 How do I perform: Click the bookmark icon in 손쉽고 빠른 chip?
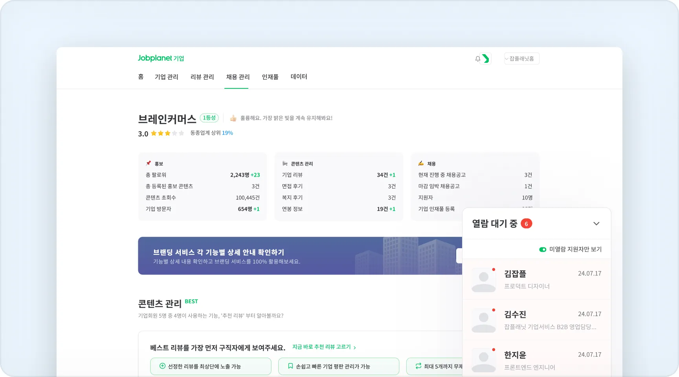click(290, 366)
